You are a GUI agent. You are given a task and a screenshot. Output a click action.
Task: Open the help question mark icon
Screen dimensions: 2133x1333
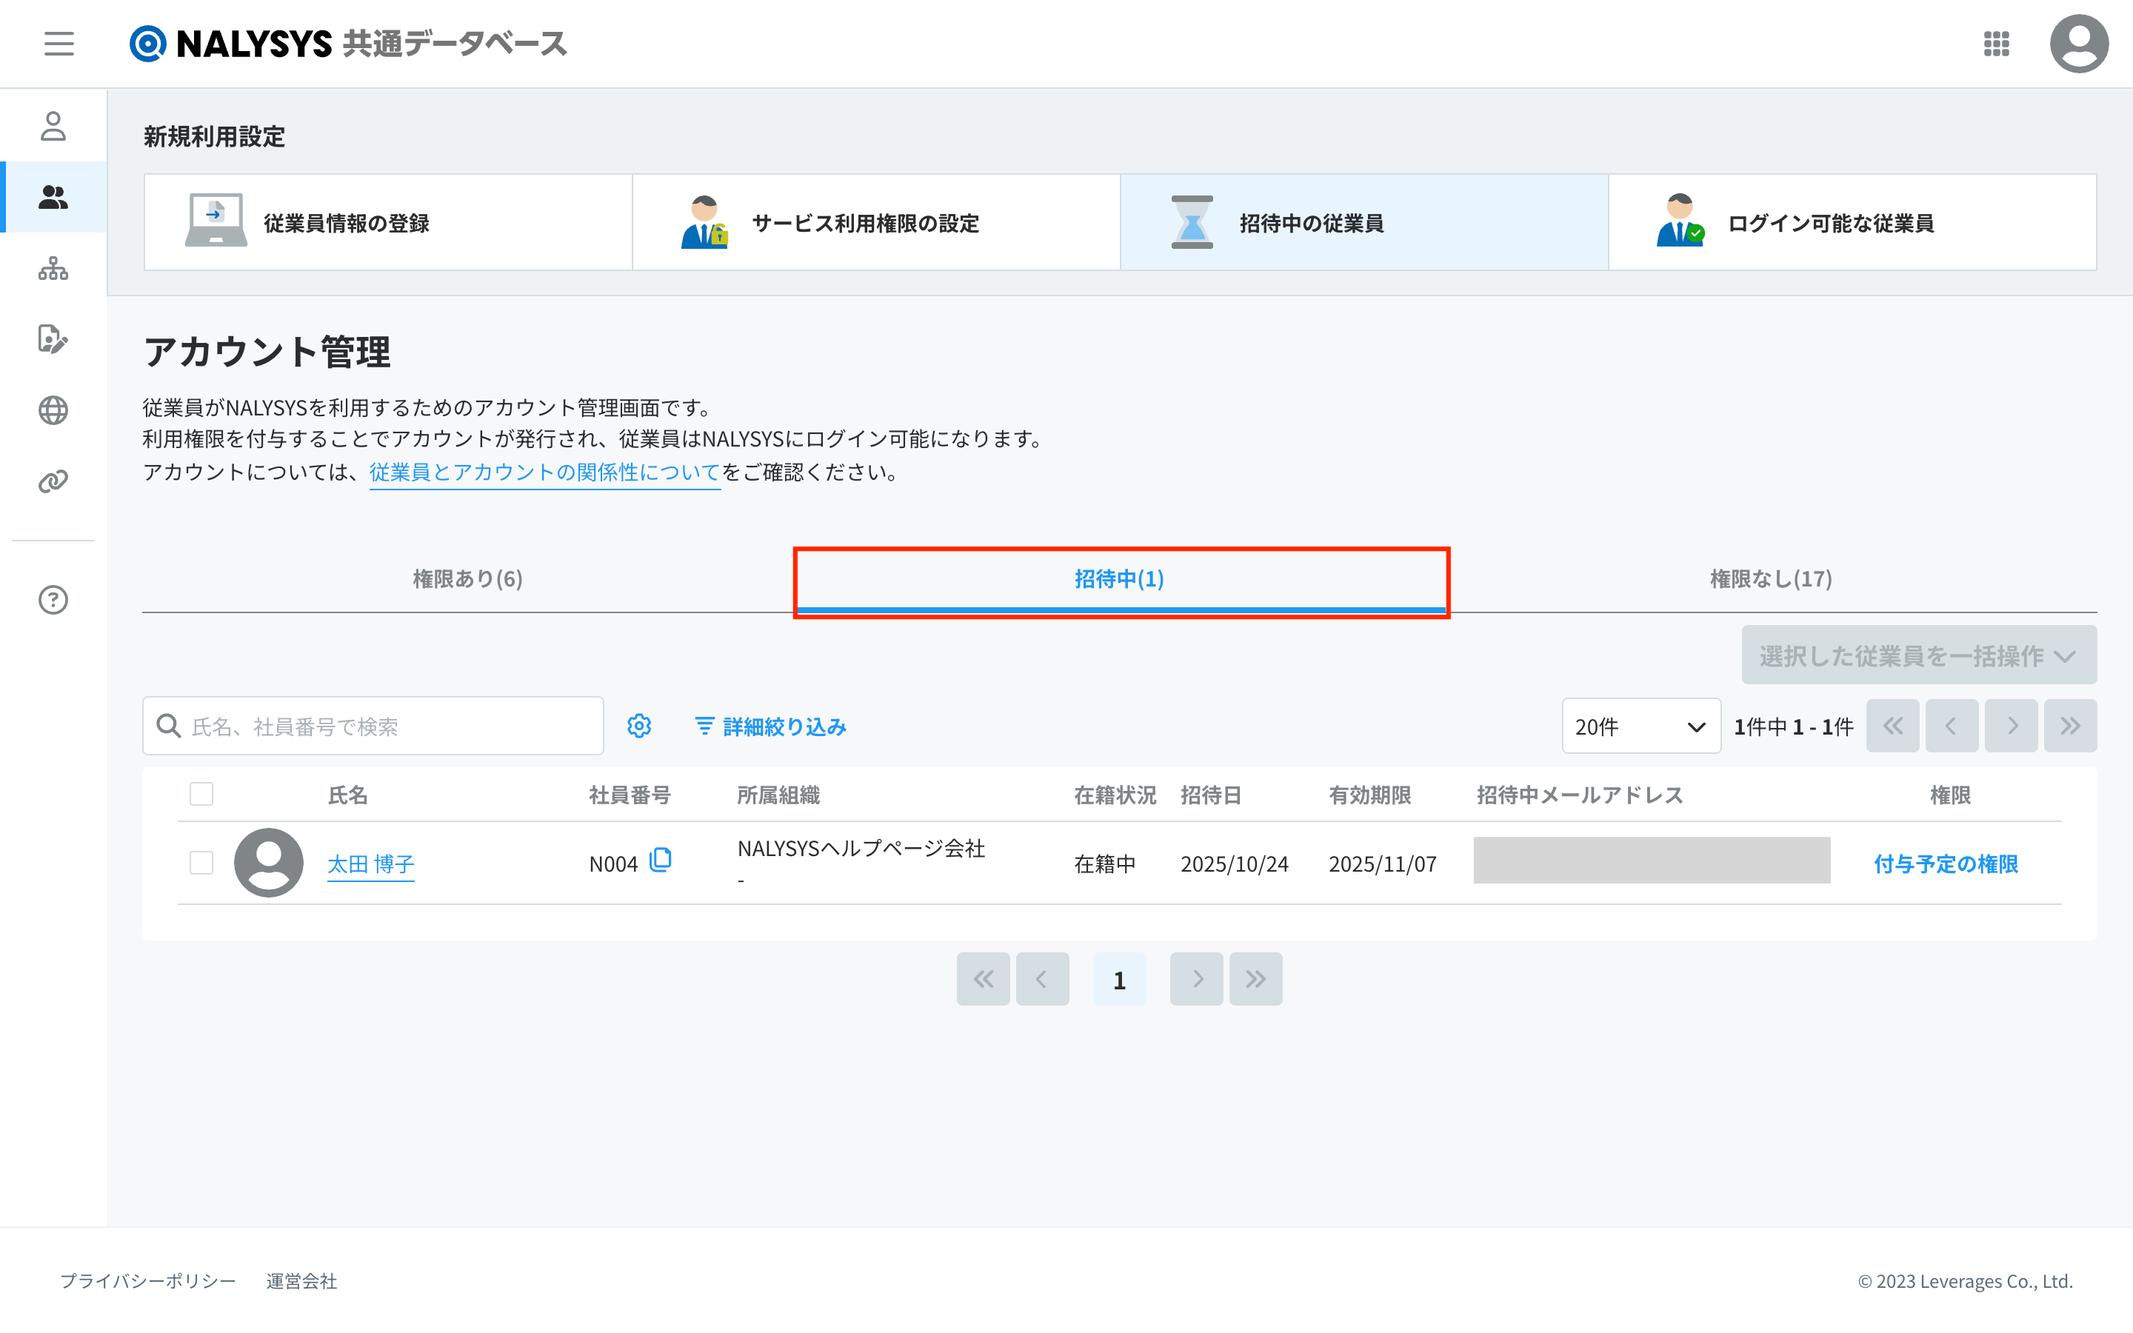point(53,600)
